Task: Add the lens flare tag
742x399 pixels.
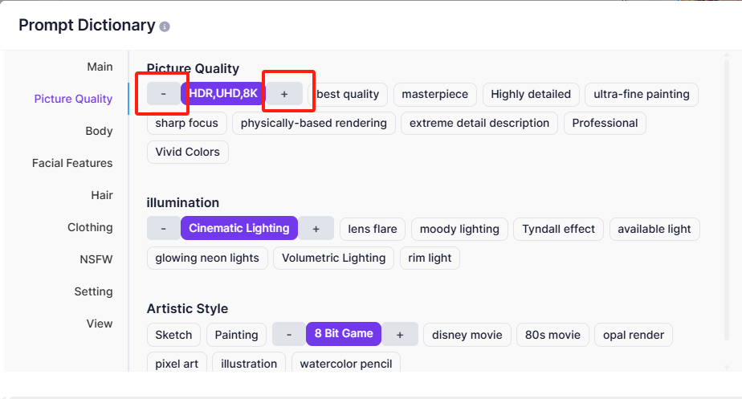Action: tap(373, 229)
